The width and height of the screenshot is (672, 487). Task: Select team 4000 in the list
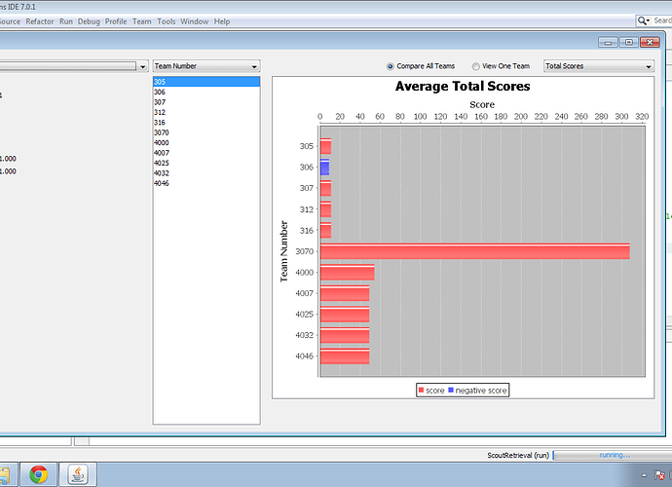(x=206, y=143)
